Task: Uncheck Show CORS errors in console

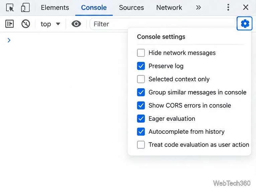Action: pos(141,105)
